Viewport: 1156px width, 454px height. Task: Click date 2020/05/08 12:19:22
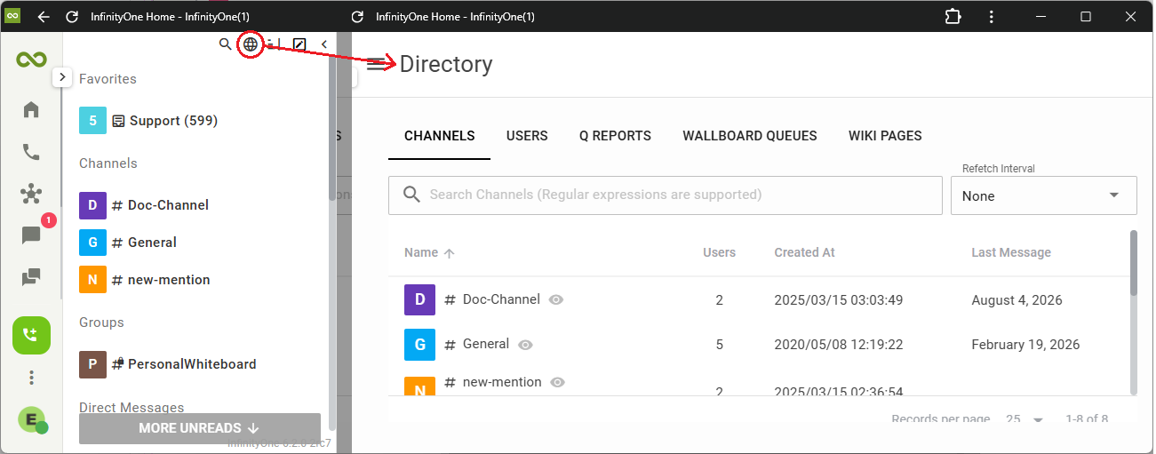tap(838, 345)
